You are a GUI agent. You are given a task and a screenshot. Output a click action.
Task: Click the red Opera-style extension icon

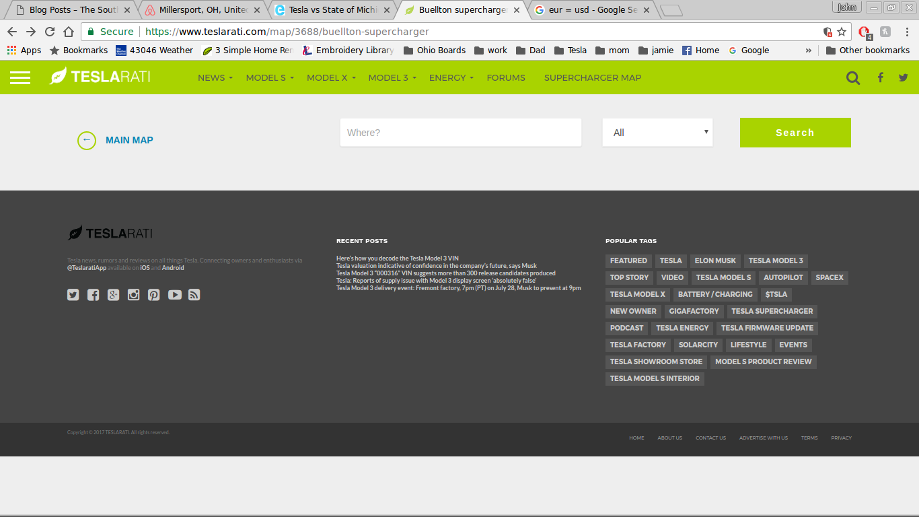(865, 32)
